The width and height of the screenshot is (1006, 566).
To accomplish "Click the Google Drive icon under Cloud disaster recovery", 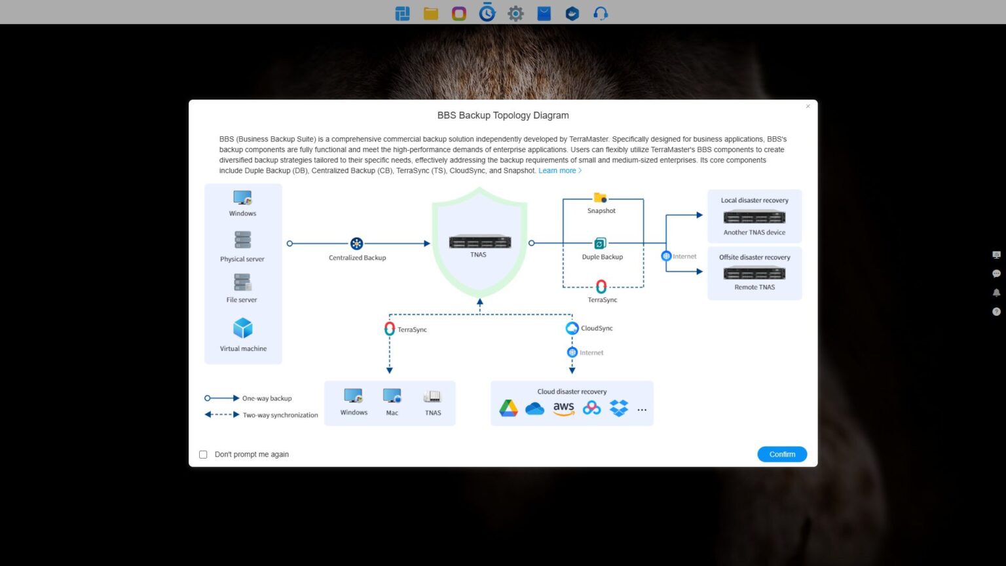I will (508, 407).
